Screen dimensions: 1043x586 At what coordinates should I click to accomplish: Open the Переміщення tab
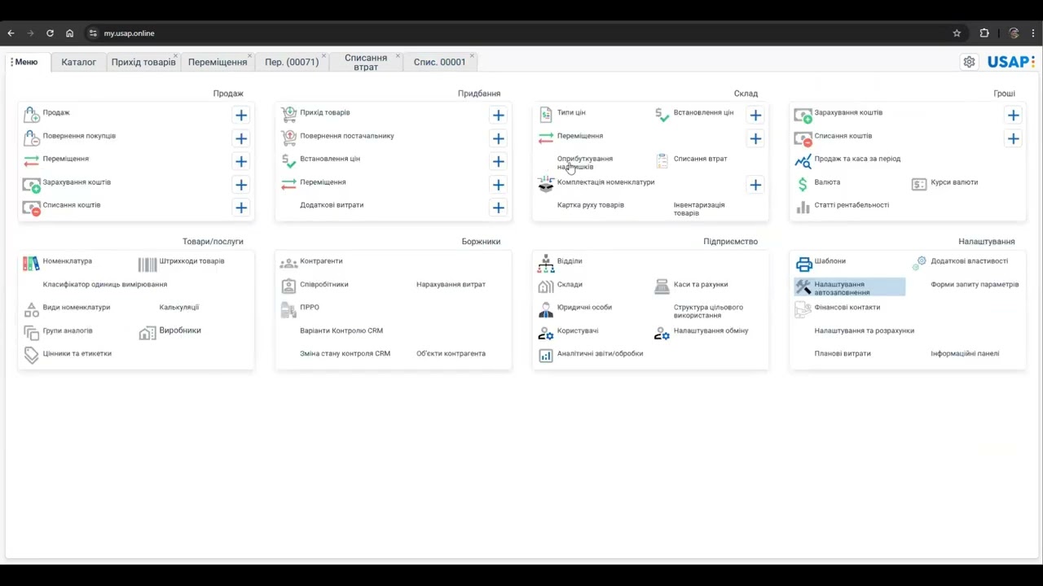pyautogui.click(x=218, y=62)
